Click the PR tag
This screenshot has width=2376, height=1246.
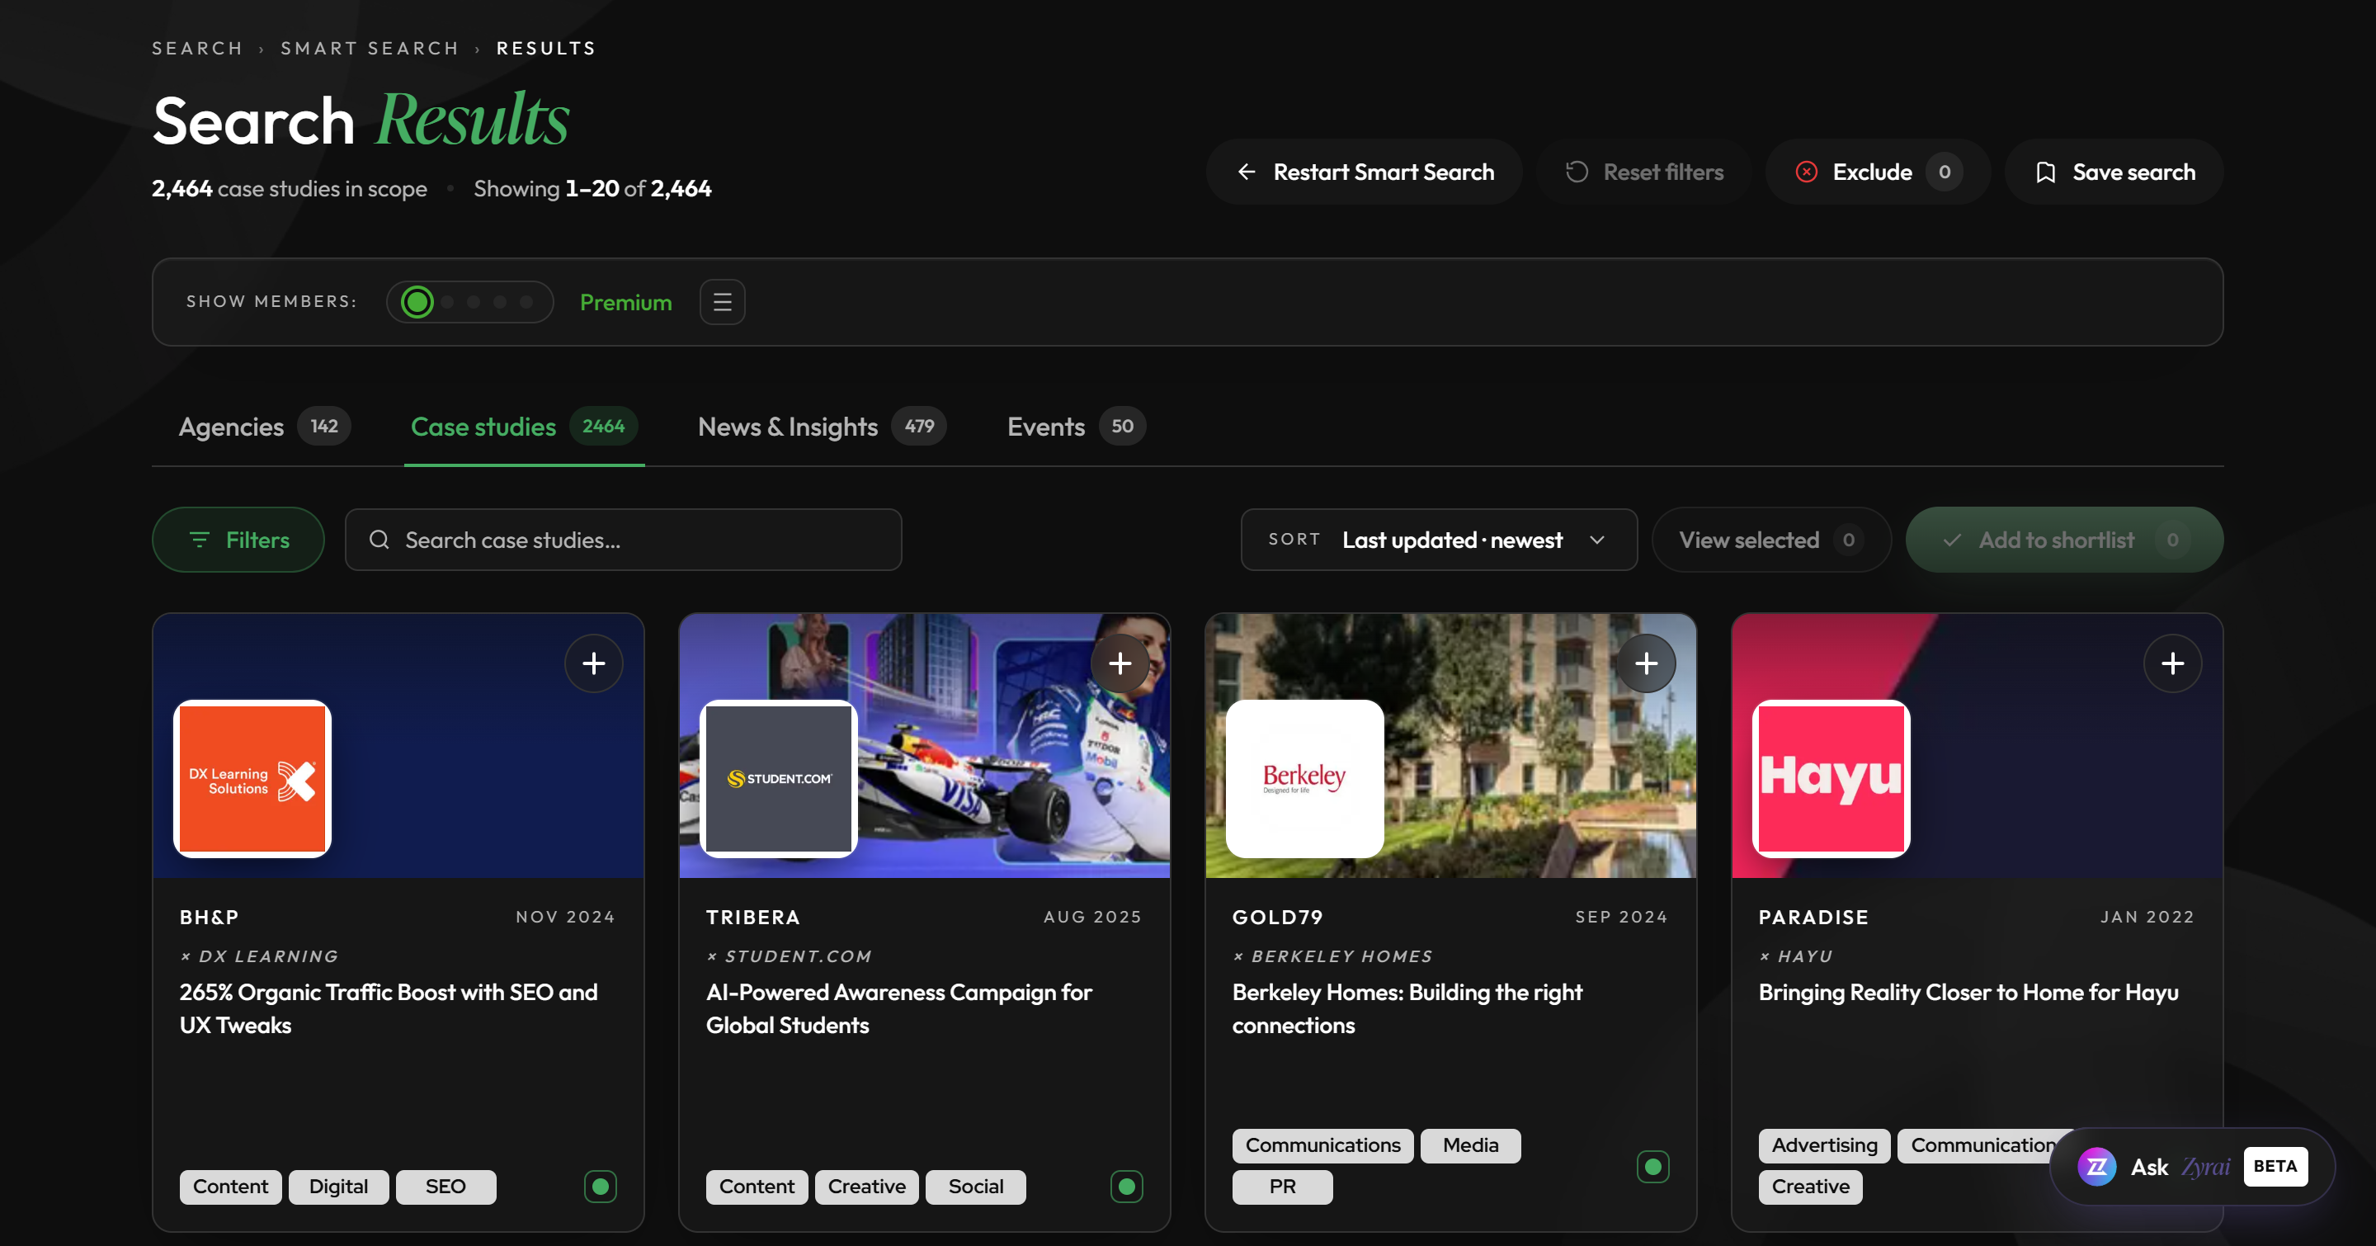click(1282, 1186)
